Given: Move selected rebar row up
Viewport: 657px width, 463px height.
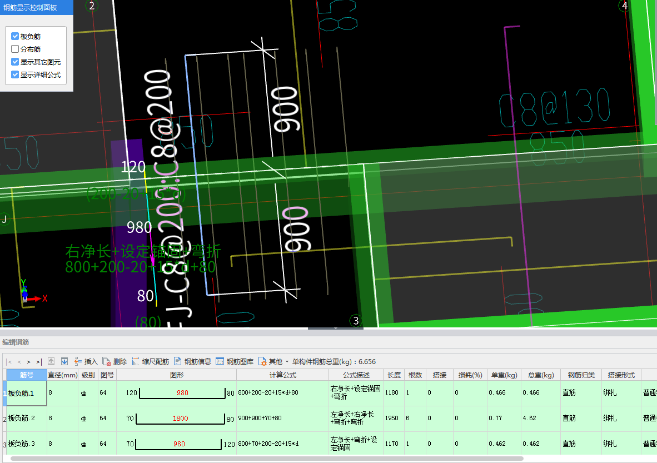Looking at the screenshot, I should coord(51,361).
